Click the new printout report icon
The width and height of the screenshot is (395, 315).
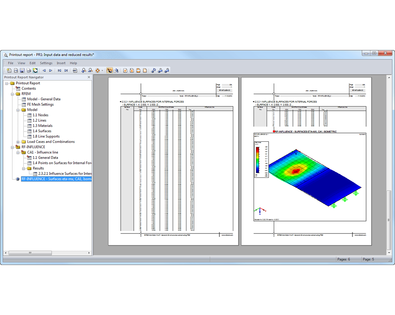point(9,71)
